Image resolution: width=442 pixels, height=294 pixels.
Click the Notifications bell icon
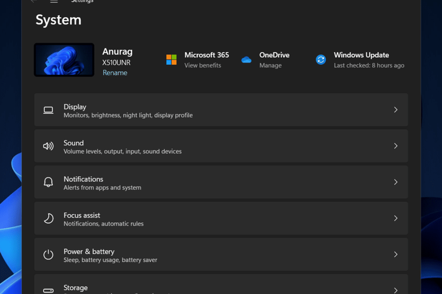coord(48,182)
